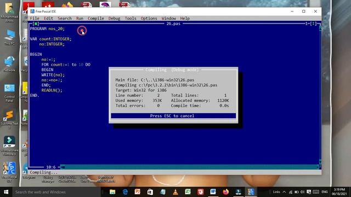Click the Compiling... status bar text
351x197 pixels.
[x=44, y=172]
